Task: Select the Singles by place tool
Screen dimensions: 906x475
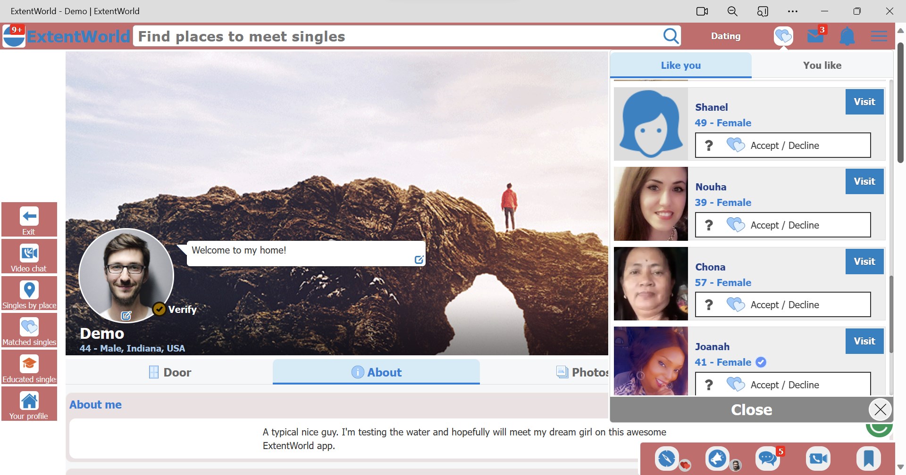Action: (29, 293)
